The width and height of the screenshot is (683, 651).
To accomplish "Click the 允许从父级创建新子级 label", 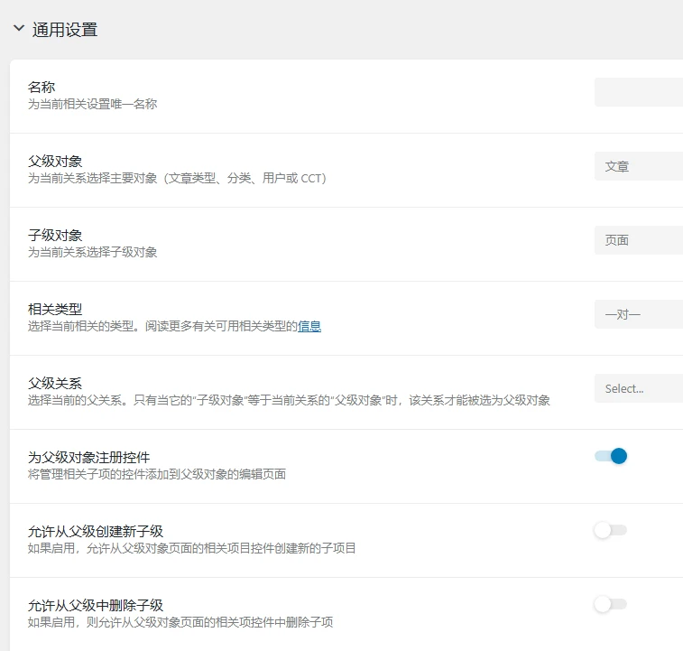I will [96, 532].
